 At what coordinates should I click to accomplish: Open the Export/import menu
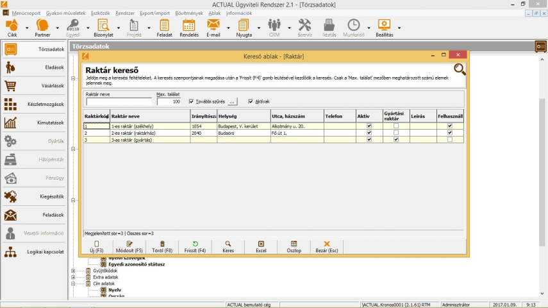(x=154, y=12)
